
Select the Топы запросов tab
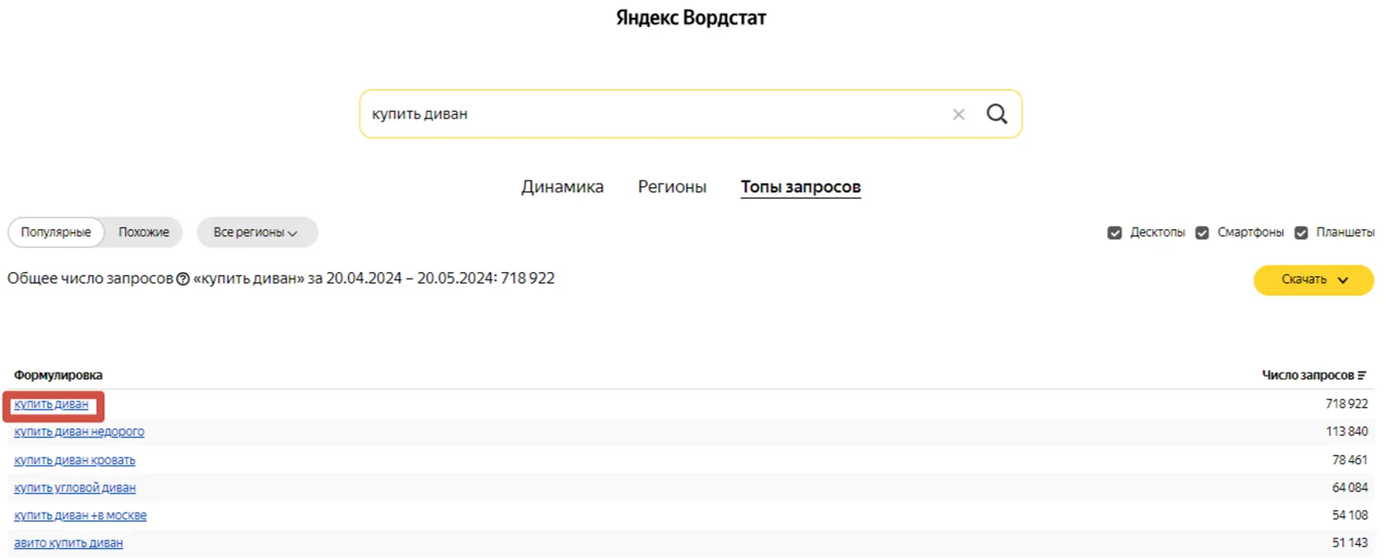click(800, 187)
